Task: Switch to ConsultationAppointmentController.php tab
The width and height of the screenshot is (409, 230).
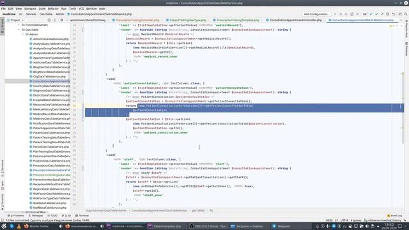Action: pyautogui.click(x=295, y=20)
